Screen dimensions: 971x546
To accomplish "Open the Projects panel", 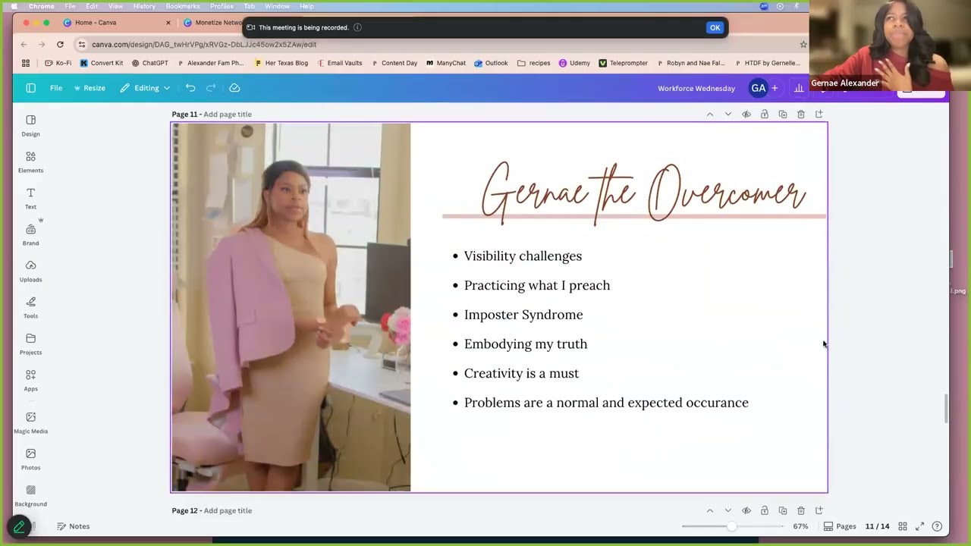I will [x=30, y=344].
